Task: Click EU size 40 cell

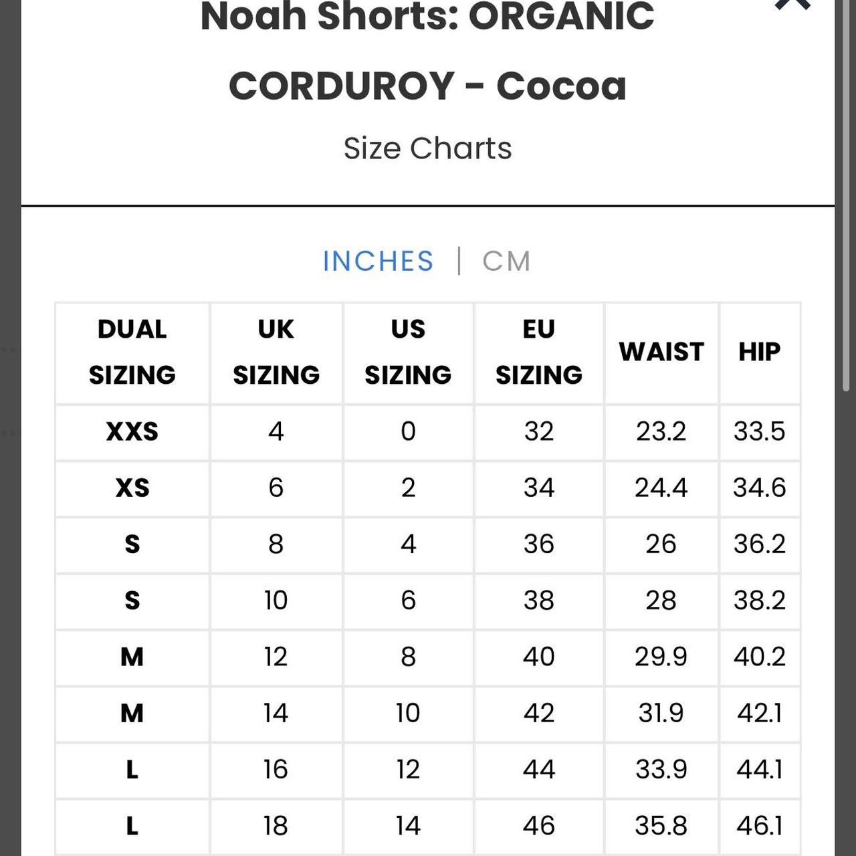Action: (539, 657)
